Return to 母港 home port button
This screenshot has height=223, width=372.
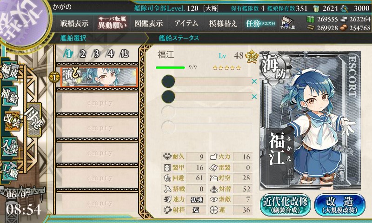click(x=34, y=119)
